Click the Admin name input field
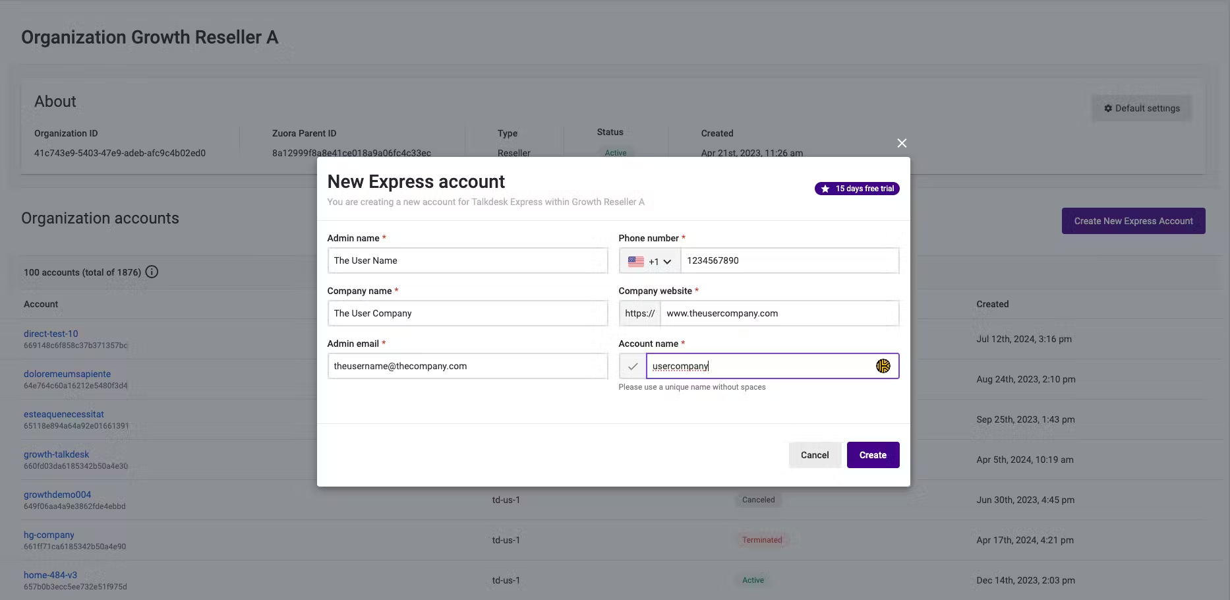 click(467, 260)
